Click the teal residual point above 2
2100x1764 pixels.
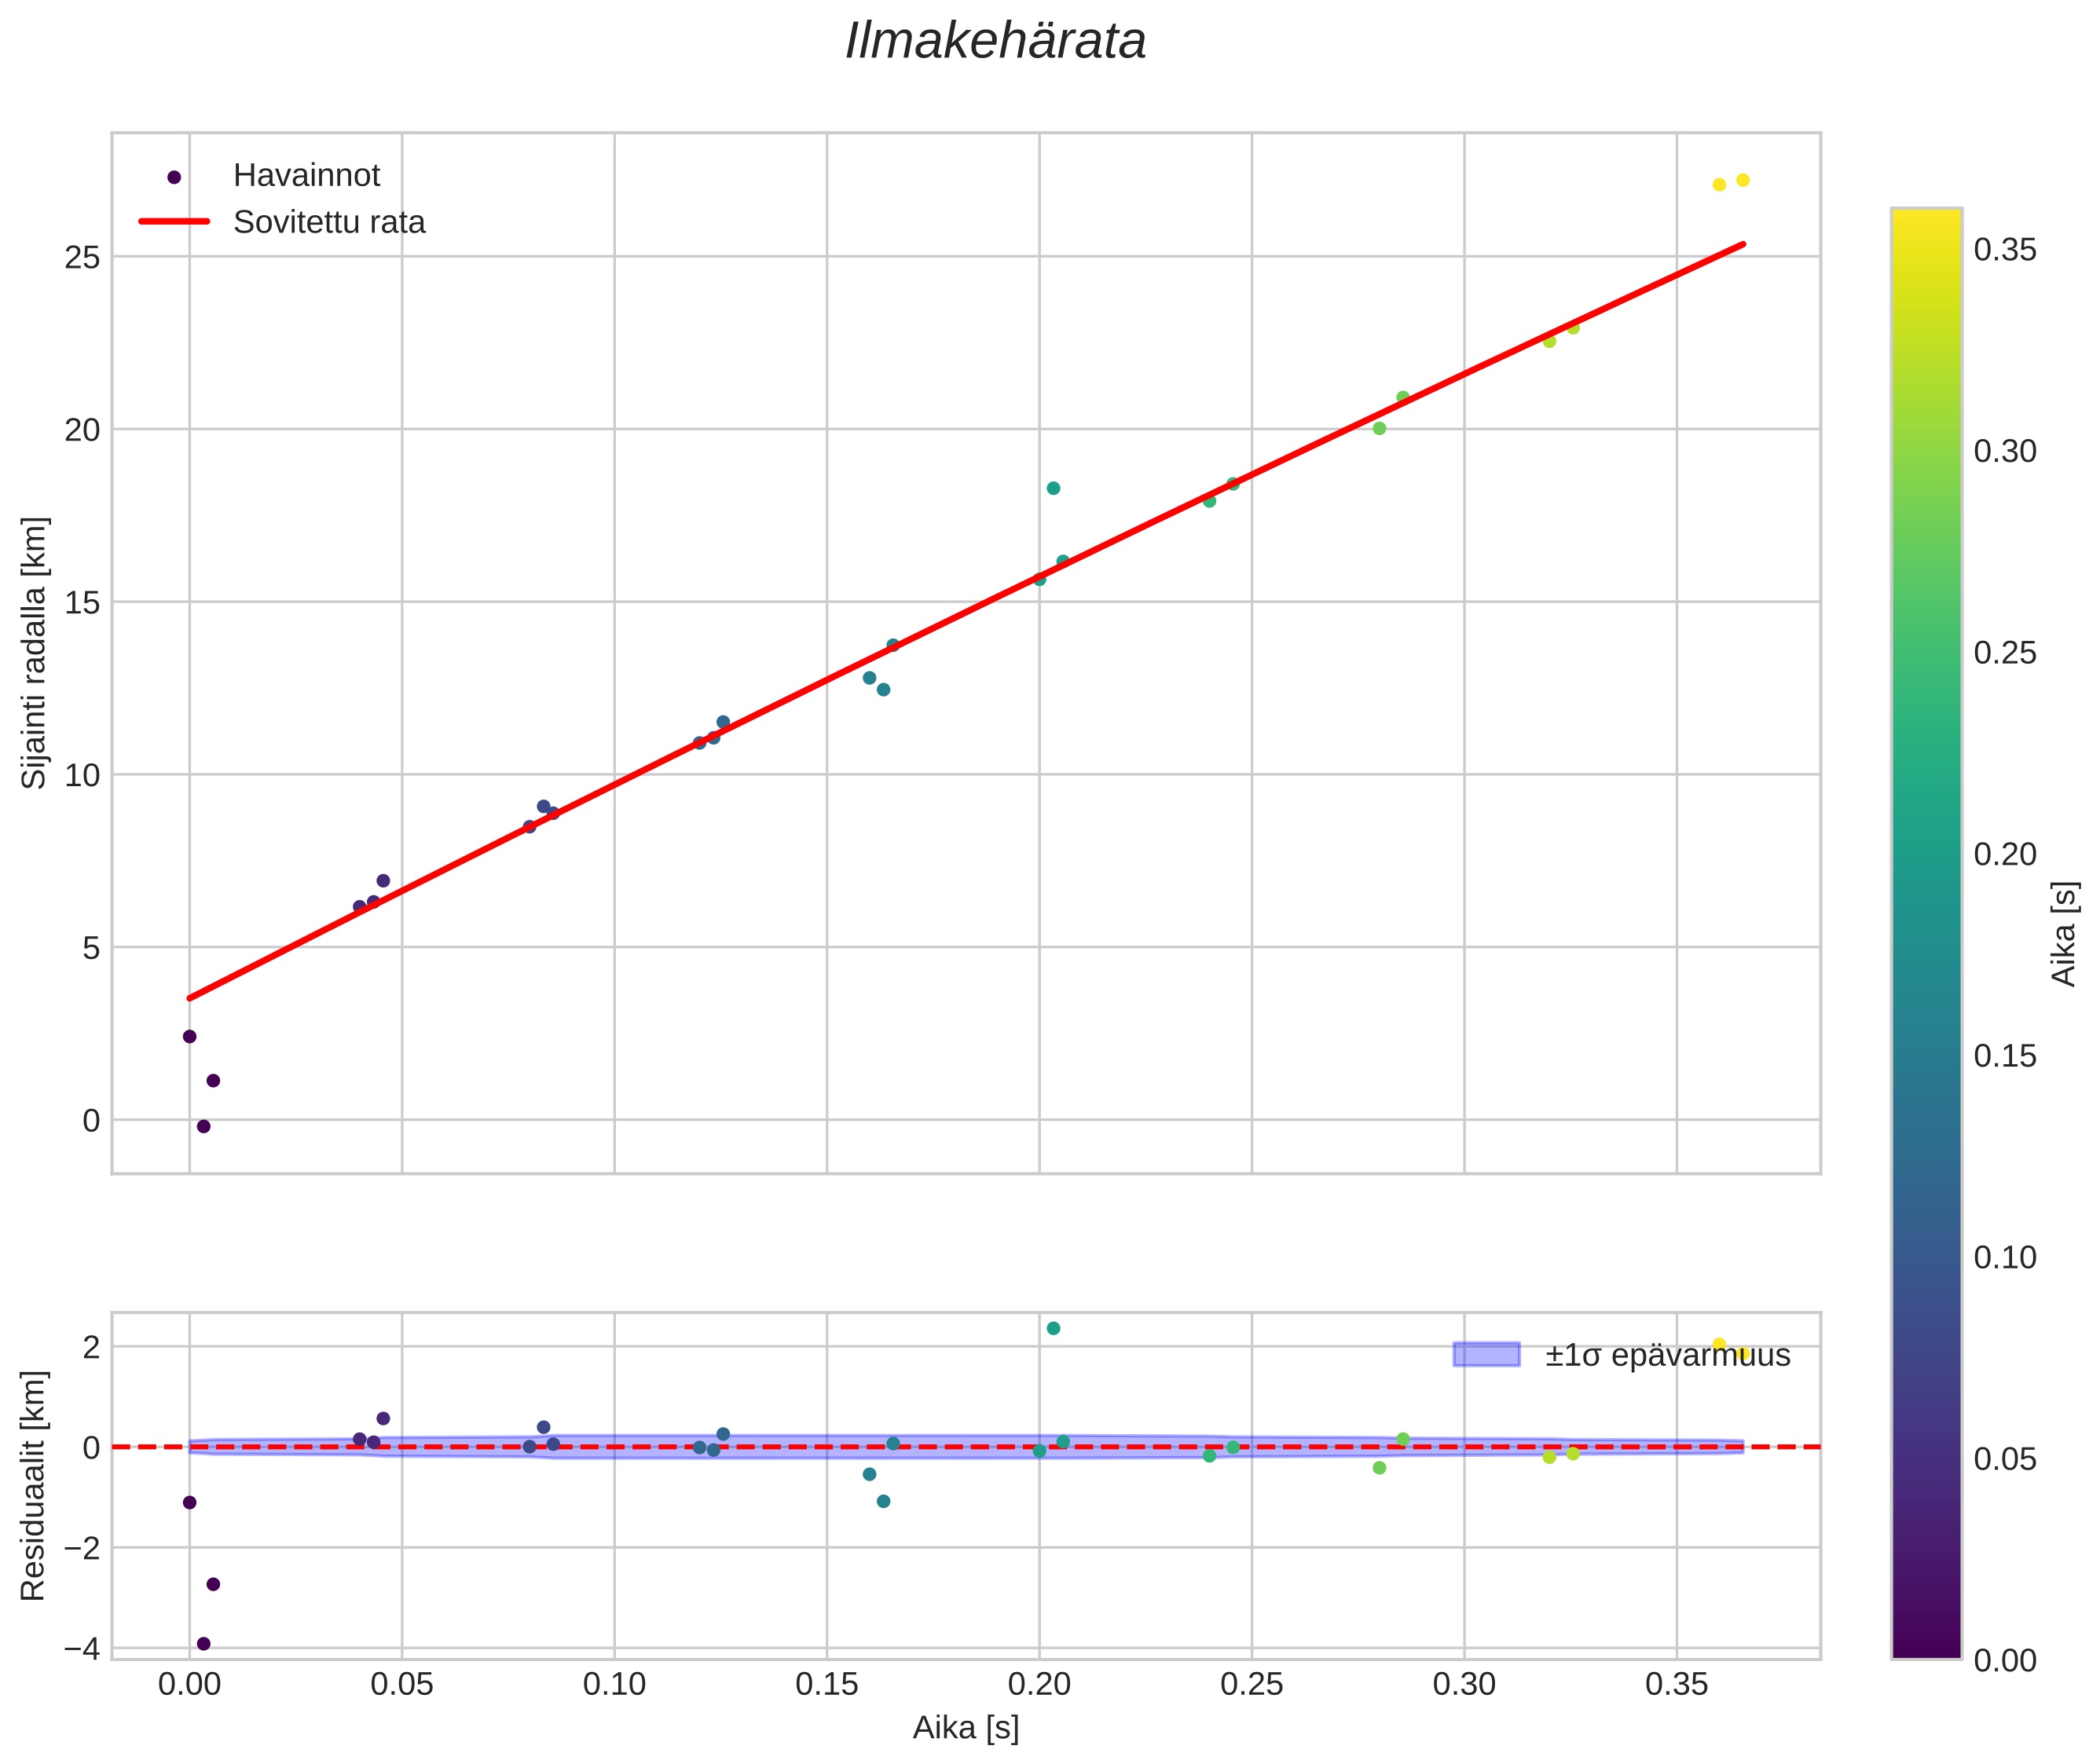tap(1053, 1328)
